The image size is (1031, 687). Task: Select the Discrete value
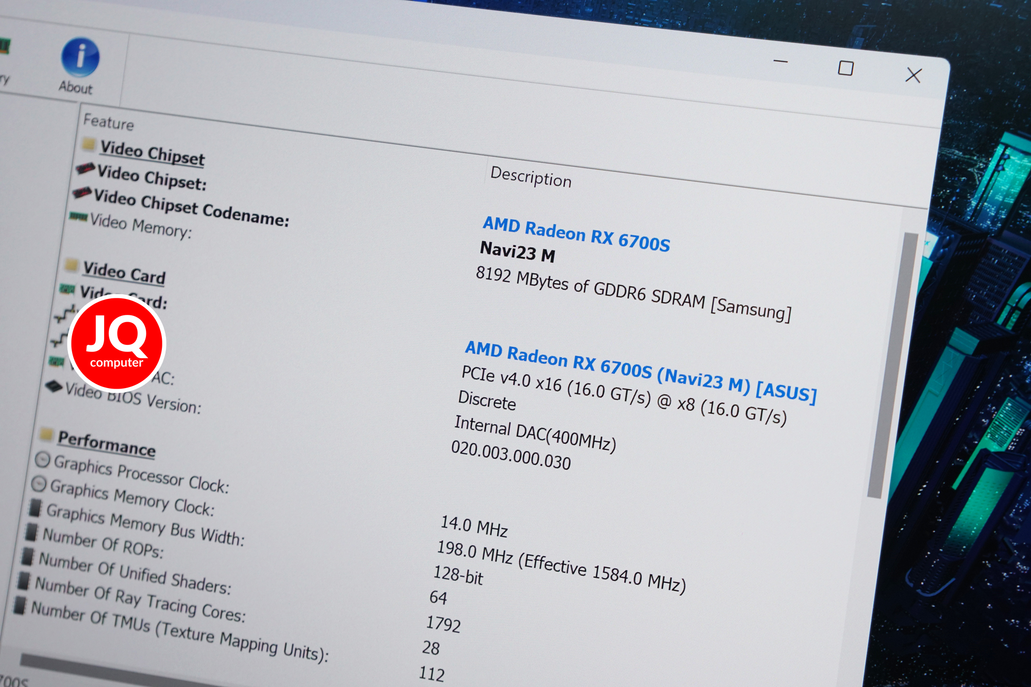487,400
